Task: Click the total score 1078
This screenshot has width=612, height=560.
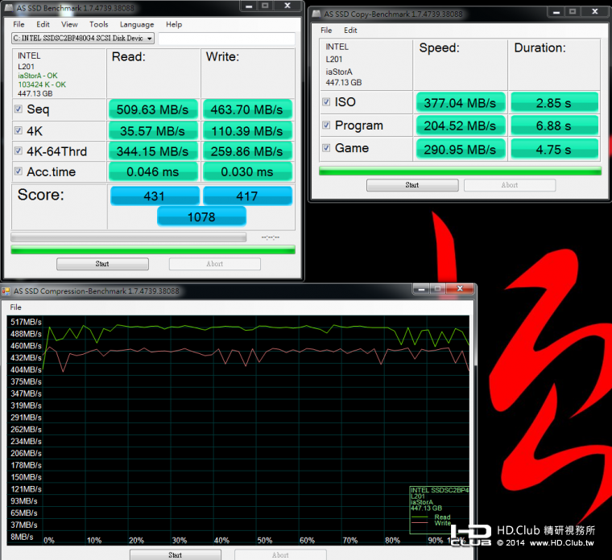Action: tap(201, 216)
